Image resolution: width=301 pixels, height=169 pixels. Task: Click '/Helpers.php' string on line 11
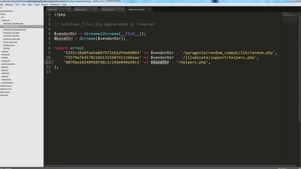coord(192,62)
